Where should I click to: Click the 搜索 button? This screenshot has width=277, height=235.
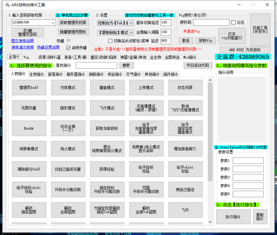(126, 65)
